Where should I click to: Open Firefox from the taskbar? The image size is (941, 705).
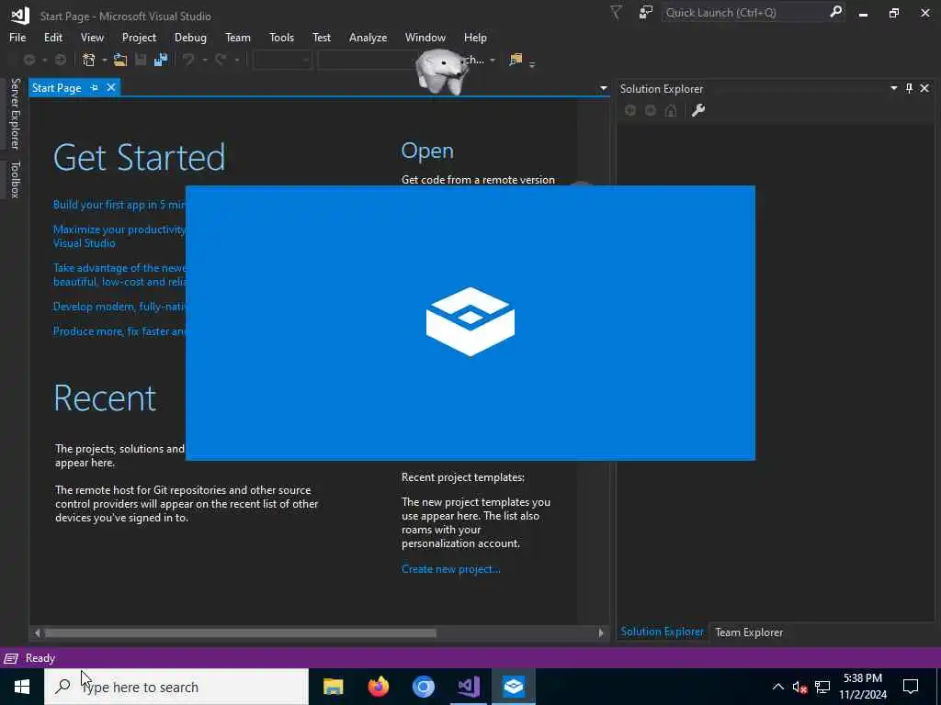coord(378,687)
